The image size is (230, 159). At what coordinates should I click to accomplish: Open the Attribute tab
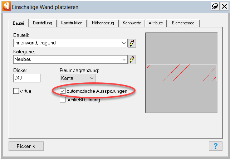click(x=156, y=23)
